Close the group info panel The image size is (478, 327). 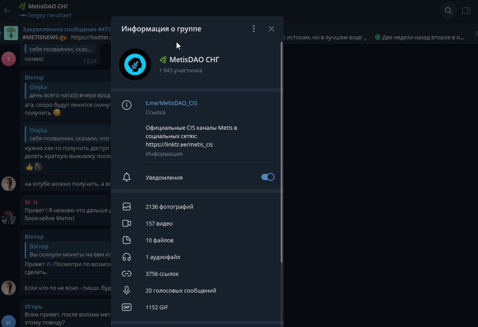(x=271, y=29)
